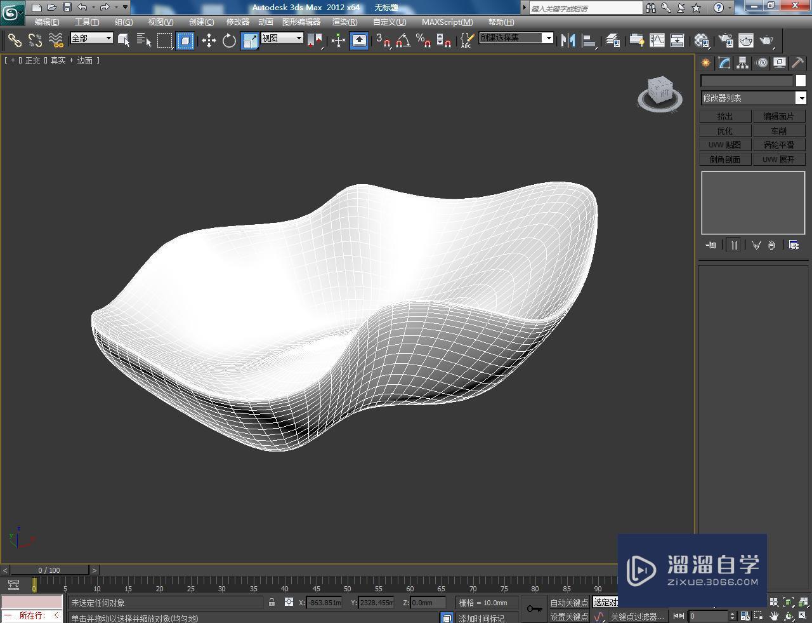Enable 自动关键点 auto key mode
The image size is (812, 623).
pos(568,602)
